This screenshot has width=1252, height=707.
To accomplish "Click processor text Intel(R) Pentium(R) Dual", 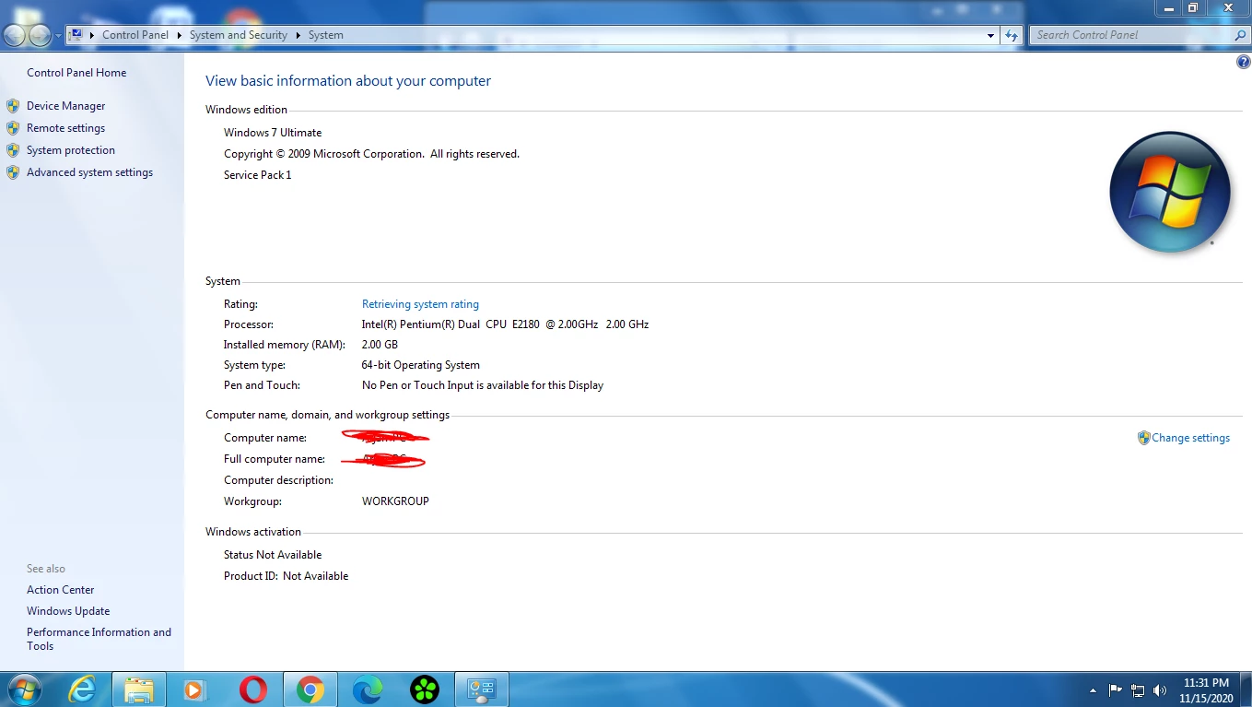I will pos(505,324).
